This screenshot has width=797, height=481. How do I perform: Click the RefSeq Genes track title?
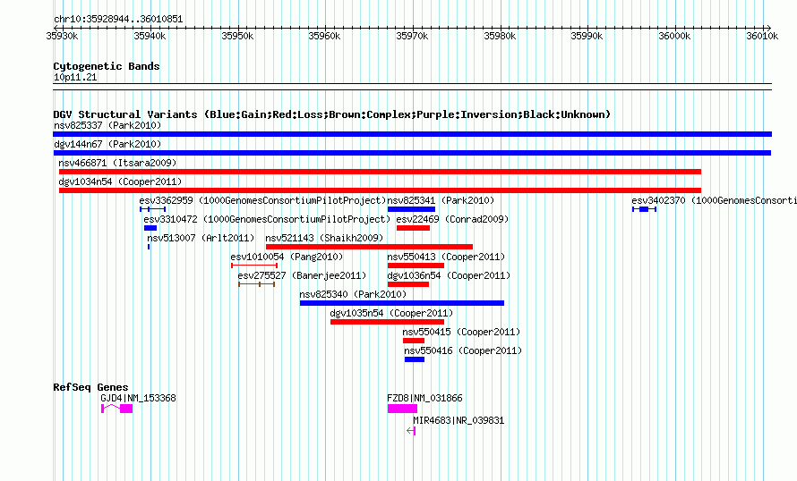90,388
